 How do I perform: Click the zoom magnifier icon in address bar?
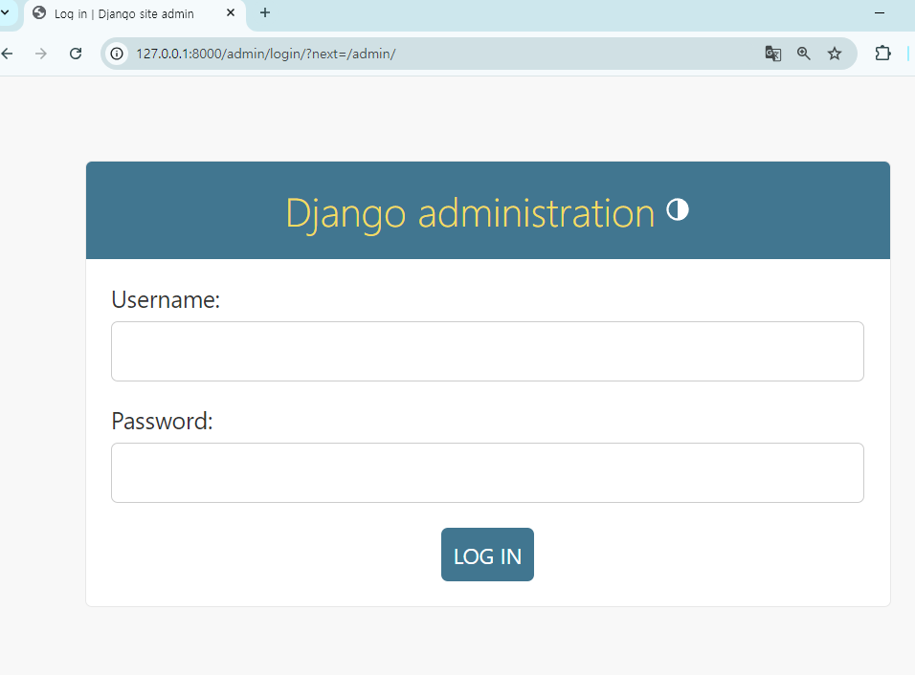tap(804, 54)
